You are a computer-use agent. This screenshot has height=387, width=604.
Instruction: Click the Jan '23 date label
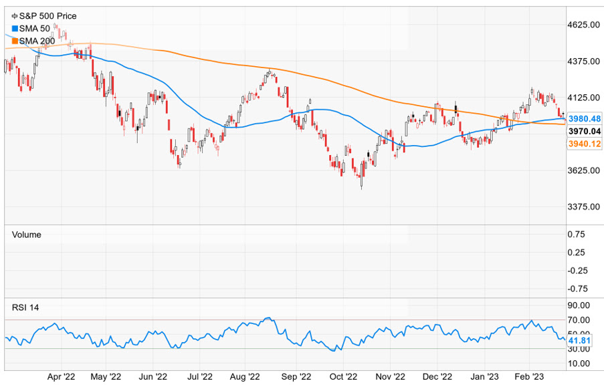tap(484, 377)
